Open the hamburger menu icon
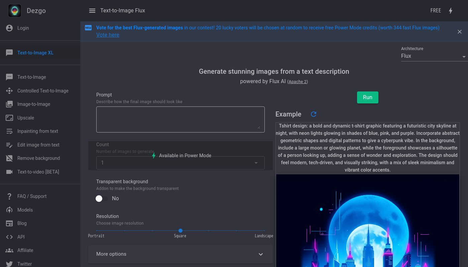This screenshot has width=468, height=267. coord(92,11)
